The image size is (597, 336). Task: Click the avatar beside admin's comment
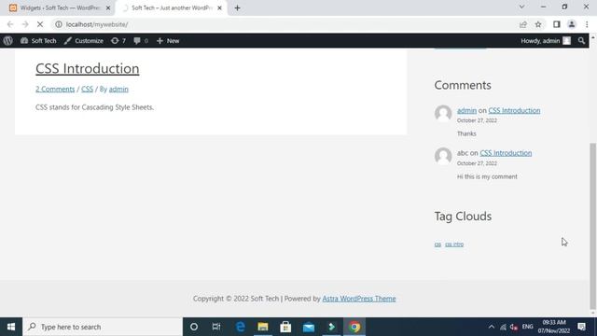(x=443, y=113)
